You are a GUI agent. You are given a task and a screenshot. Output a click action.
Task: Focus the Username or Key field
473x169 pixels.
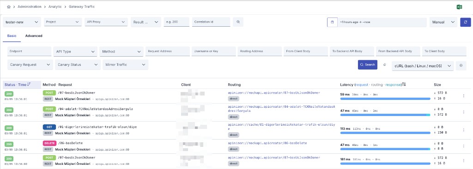[x=213, y=52]
